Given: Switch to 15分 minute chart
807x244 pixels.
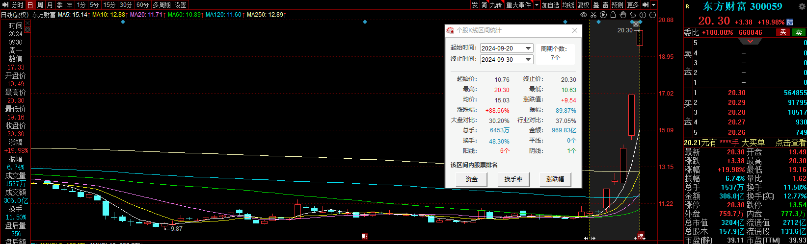Looking at the screenshot, I should tap(109, 5).
